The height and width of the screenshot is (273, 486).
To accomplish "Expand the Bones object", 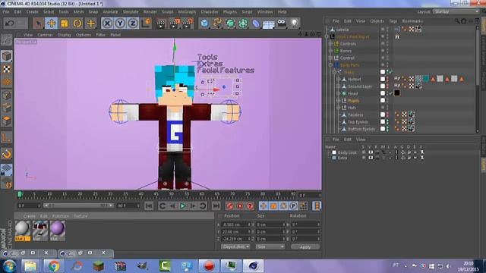I will pyautogui.click(x=330, y=51).
